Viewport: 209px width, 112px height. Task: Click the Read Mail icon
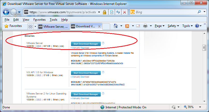(138, 26)
